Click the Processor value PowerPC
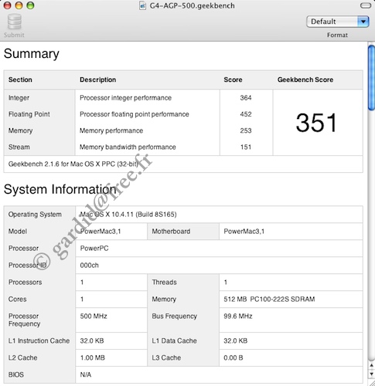This screenshot has width=375, height=386. (x=94, y=249)
